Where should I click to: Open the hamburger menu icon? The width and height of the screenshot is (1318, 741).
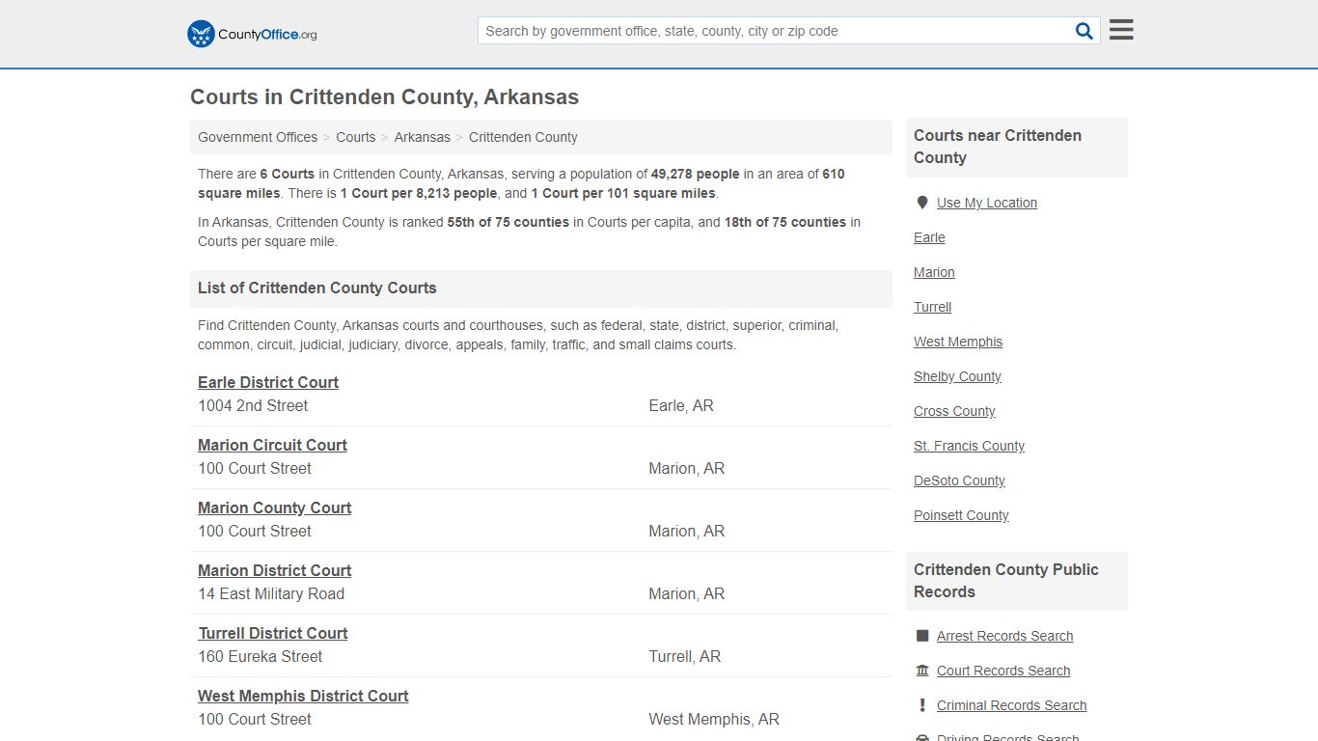click(1121, 30)
